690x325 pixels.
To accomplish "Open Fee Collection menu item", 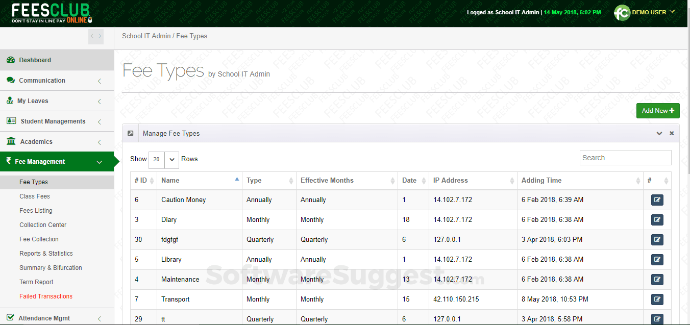I will [39, 239].
